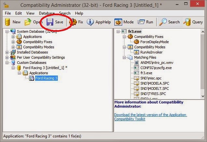The height and width of the screenshot is (142, 207).
Task: Click the fr3.exe root node icon
Action: click(x=124, y=31)
